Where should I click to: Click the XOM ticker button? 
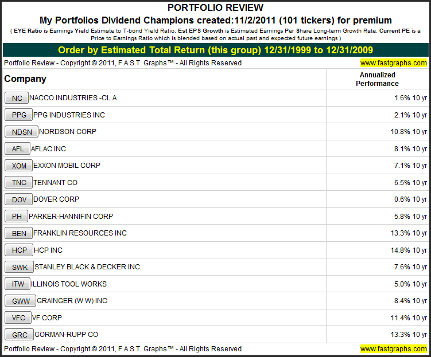(18, 166)
